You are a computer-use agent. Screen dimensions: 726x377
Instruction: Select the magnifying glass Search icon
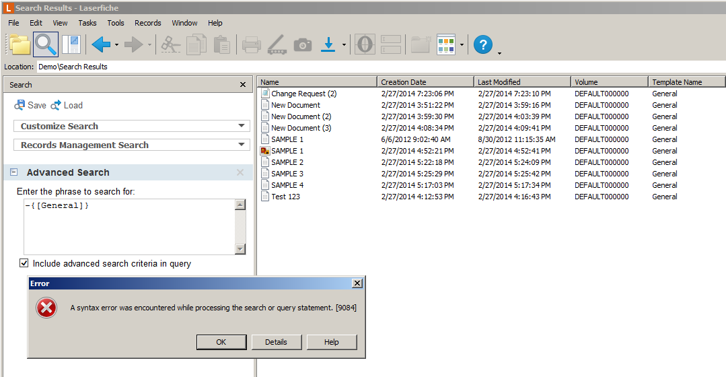click(46, 45)
